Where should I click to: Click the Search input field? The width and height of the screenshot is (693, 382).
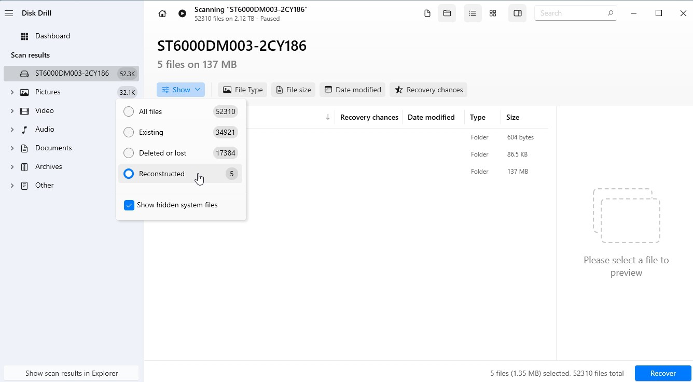click(x=575, y=13)
